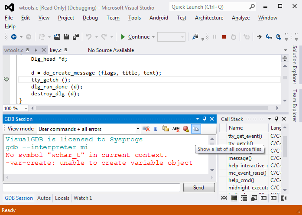Toggle auto-hide pin on GDB Session panel
This screenshot has height=215, width=302.
point(205,119)
